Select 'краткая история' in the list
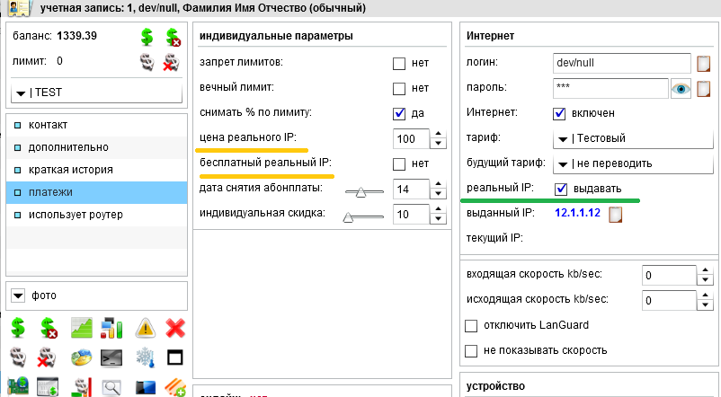 (x=69, y=169)
